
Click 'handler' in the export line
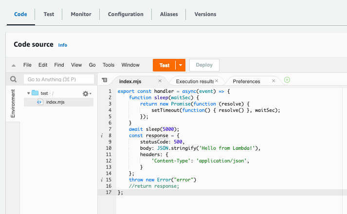pos(164,91)
